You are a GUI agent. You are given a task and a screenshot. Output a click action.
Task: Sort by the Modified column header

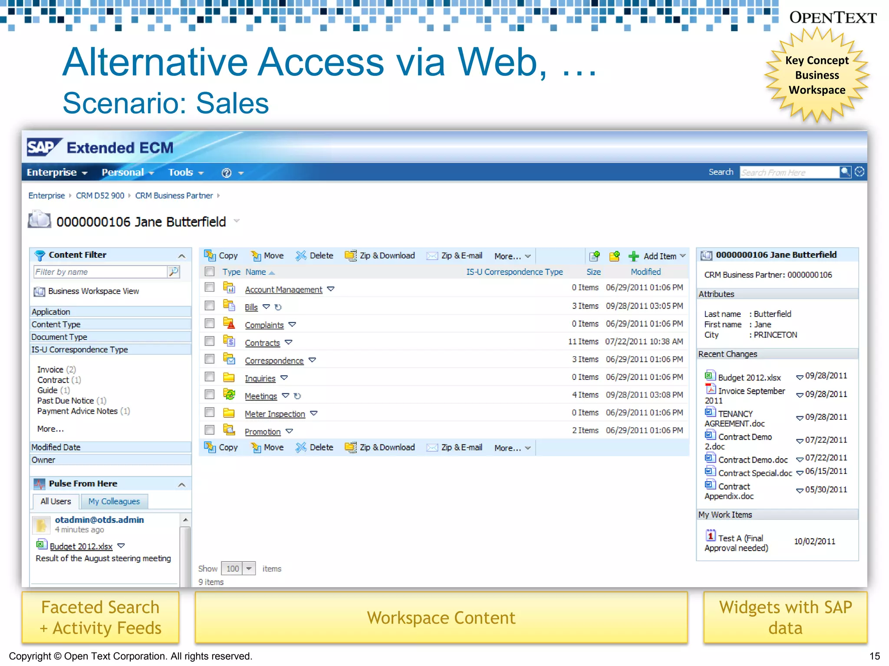click(645, 272)
